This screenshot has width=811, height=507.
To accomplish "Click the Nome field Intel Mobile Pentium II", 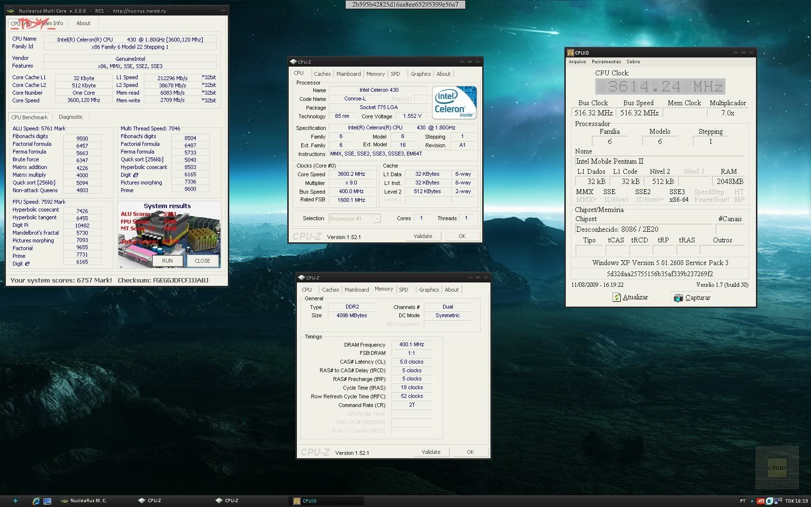I will pyautogui.click(x=659, y=161).
